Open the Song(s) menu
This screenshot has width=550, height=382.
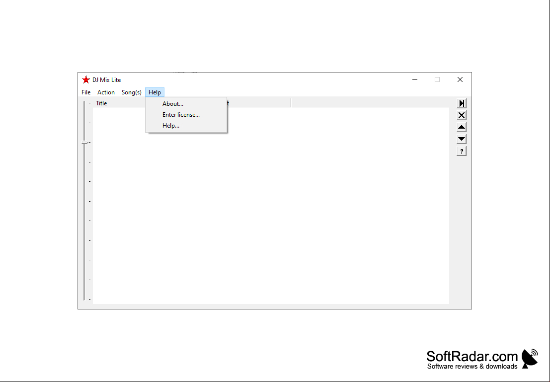pyautogui.click(x=132, y=92)
